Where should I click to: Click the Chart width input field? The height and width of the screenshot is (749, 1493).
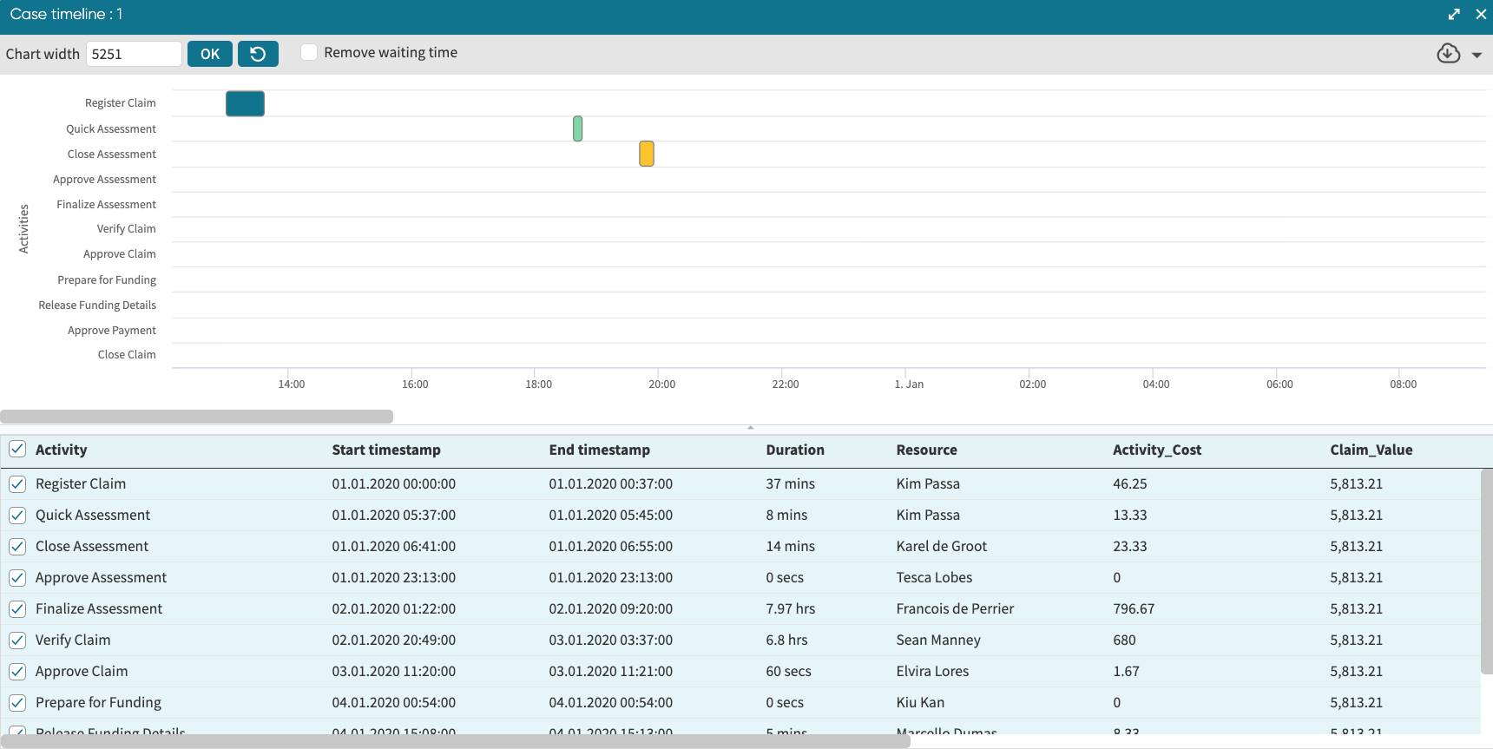pos(133,54)
